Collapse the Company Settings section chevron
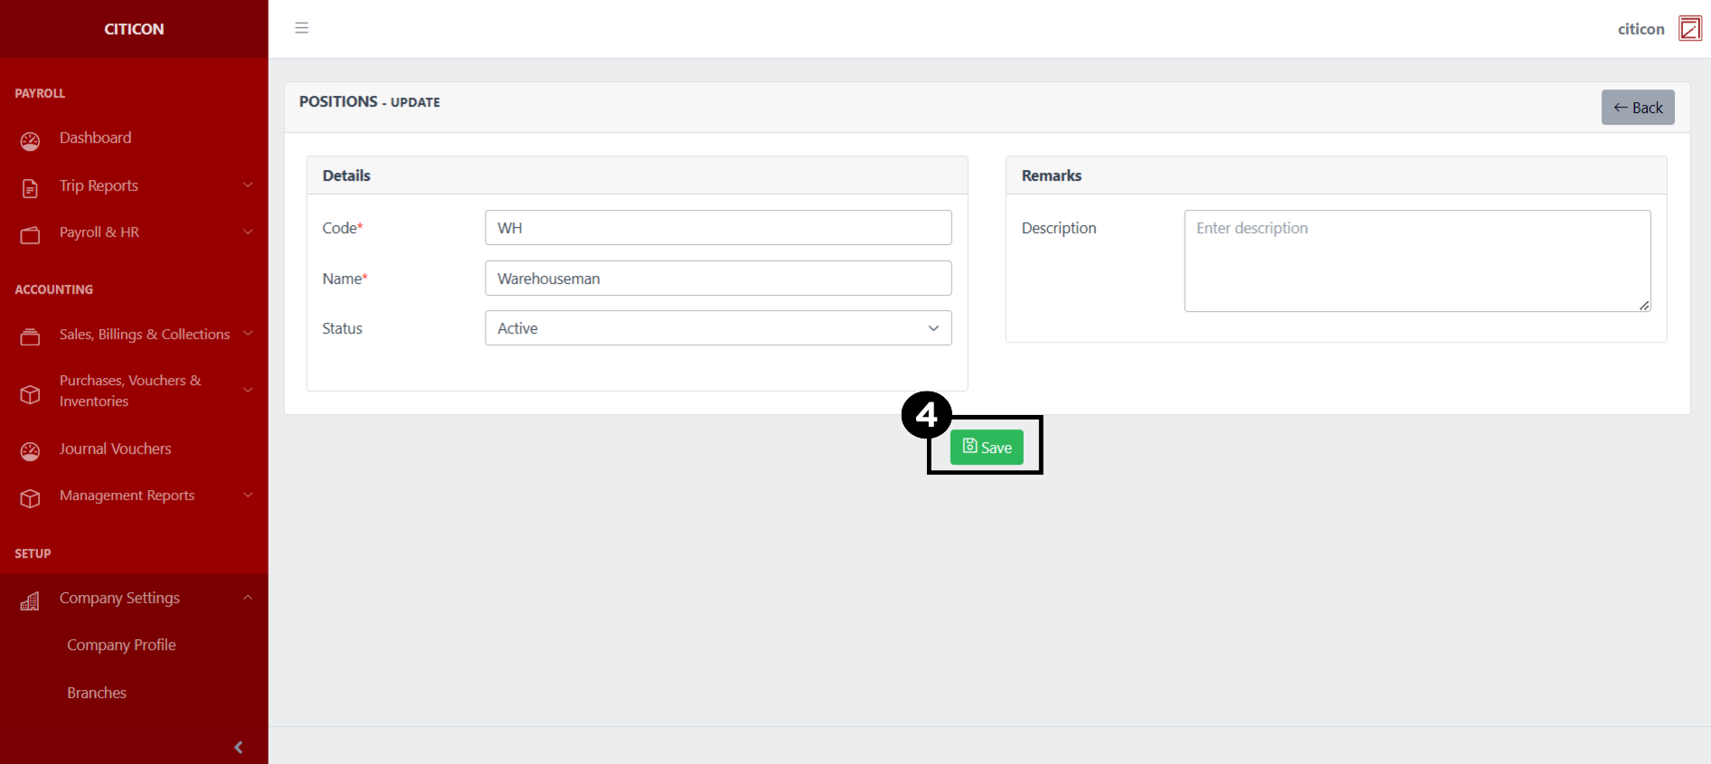 coord(248,598)
